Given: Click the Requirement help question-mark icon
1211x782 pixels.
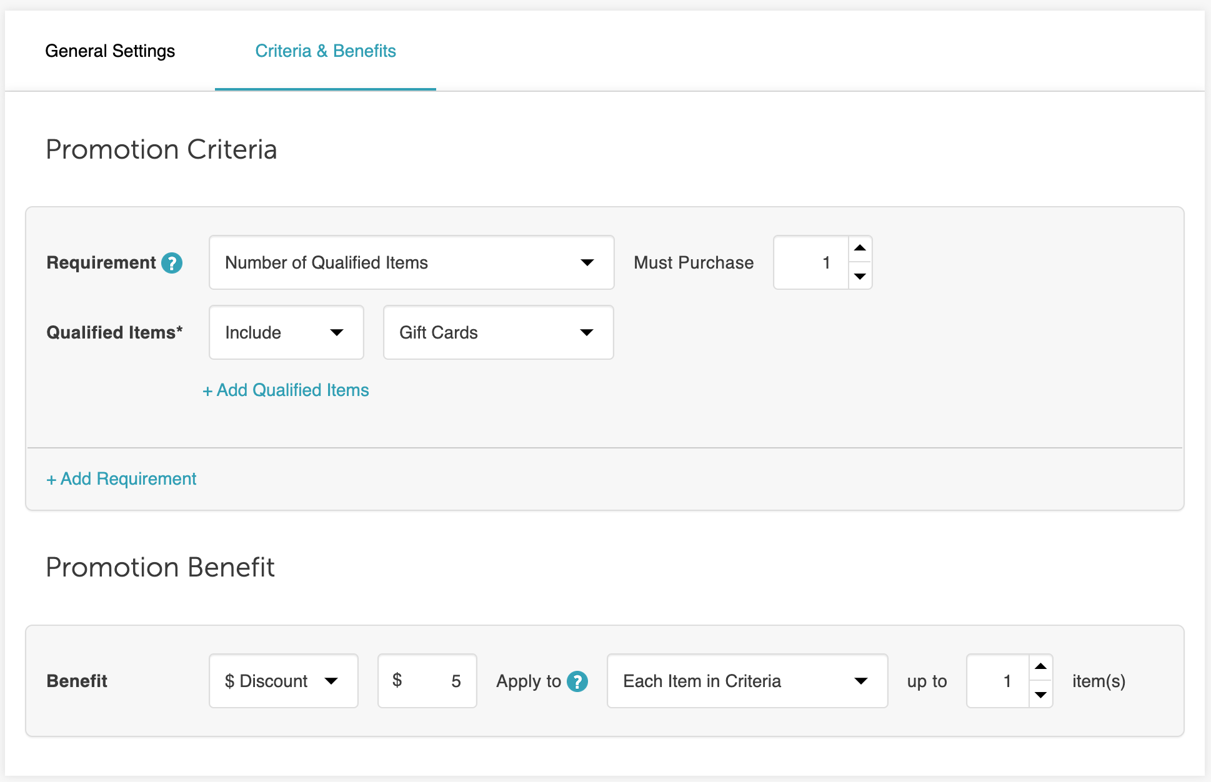Looking at the screenshot, I should (172, 263).
